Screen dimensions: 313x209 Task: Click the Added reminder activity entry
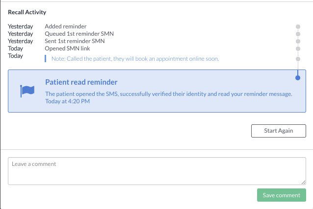(x=65, y=26)
